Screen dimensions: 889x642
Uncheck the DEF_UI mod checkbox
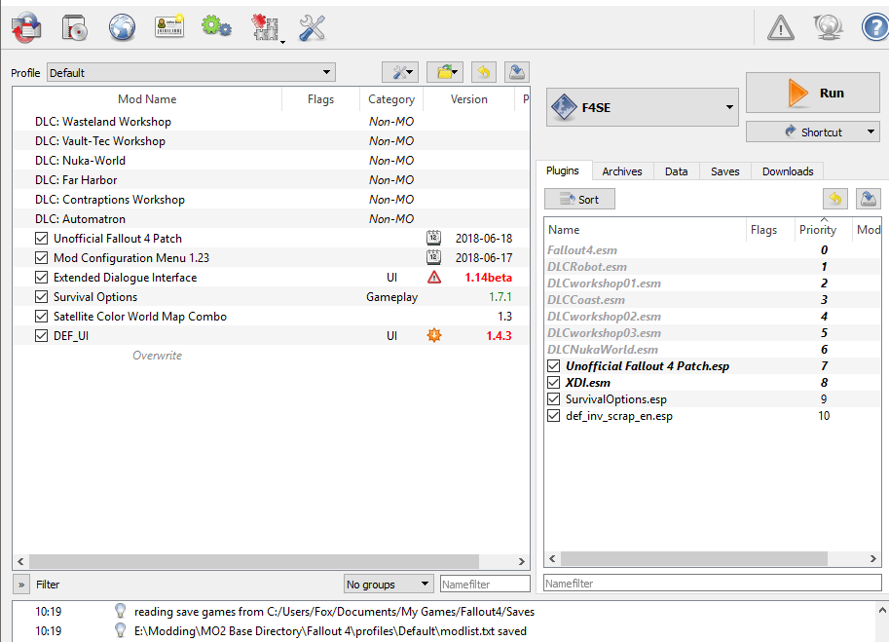42,336
